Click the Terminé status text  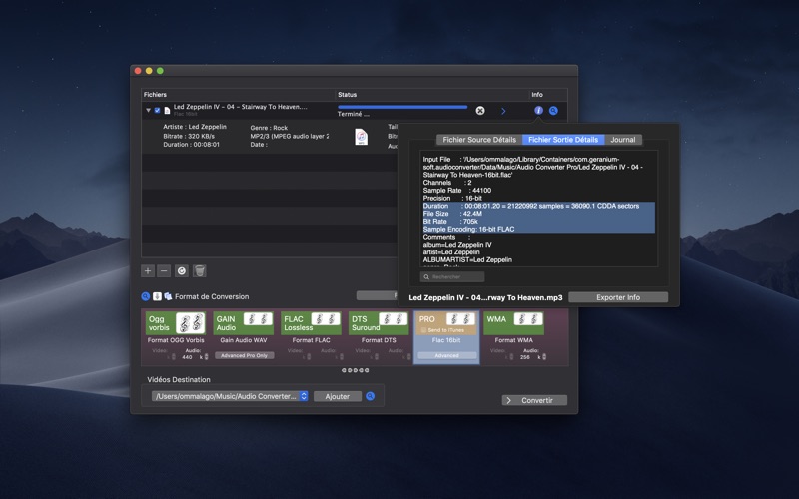(354, 114)
